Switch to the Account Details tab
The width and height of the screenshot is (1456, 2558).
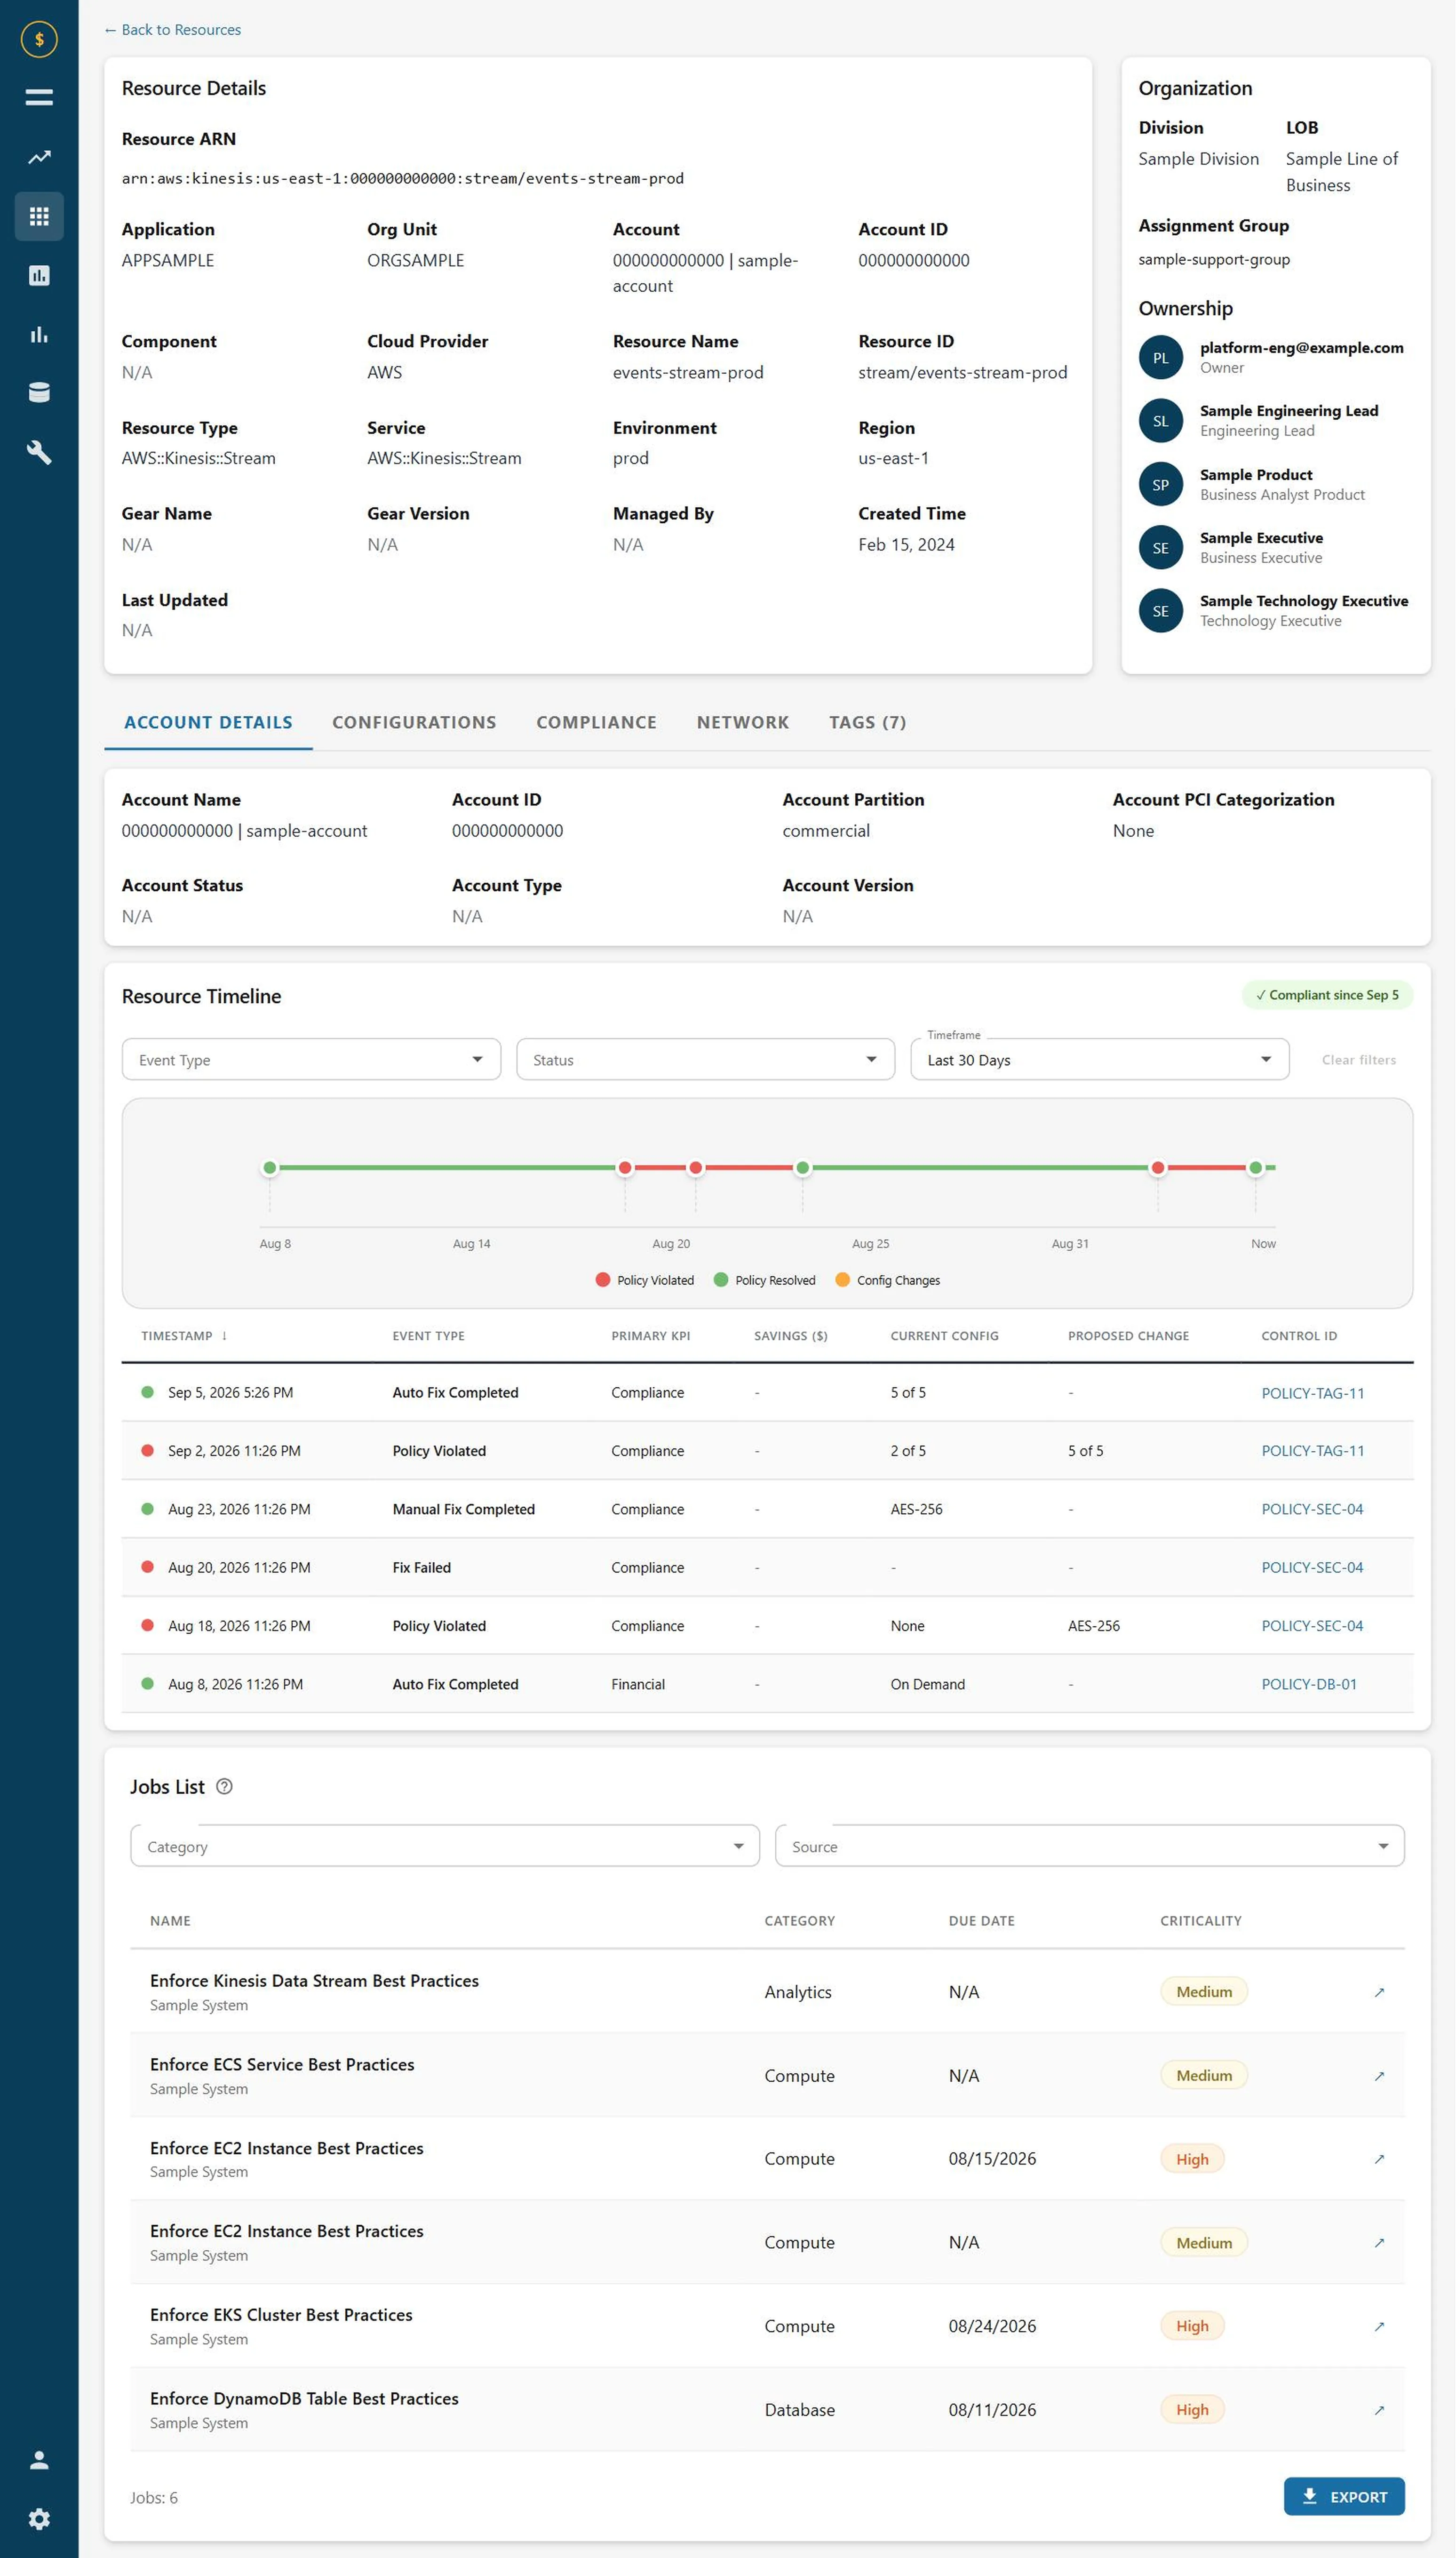[x=208, y=722]
